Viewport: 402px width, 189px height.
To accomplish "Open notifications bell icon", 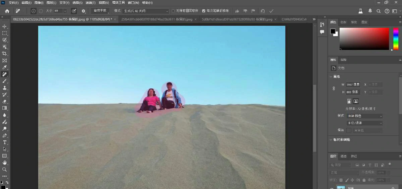I will pyautogui.click(x=370, y=11).
